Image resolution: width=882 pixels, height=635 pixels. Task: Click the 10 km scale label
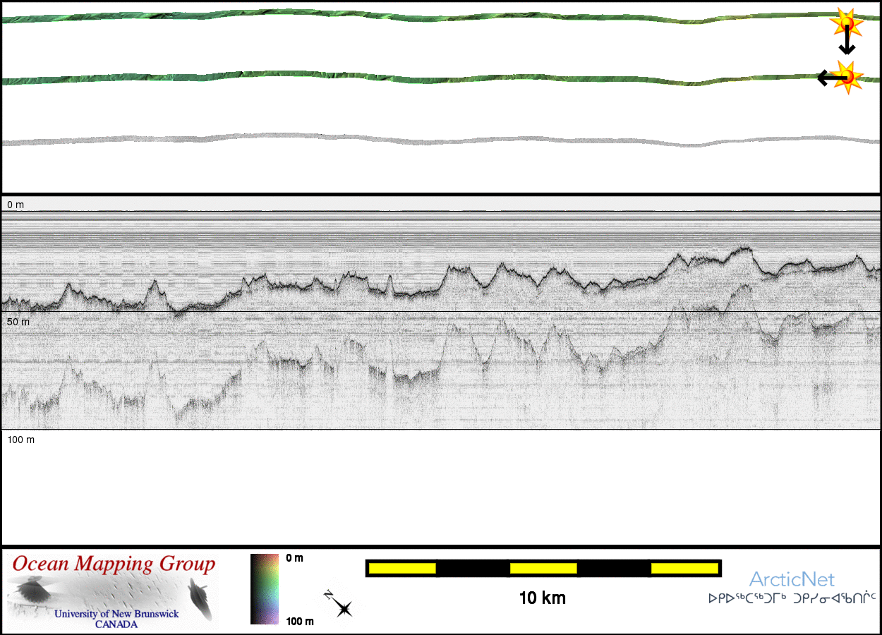[542, 598]
